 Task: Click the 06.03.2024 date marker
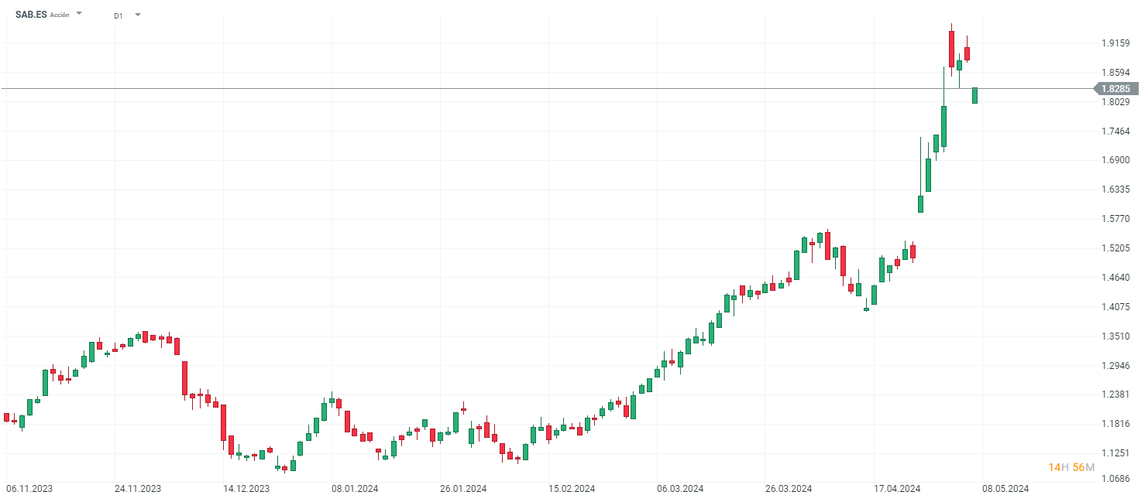tap(680, 489)
